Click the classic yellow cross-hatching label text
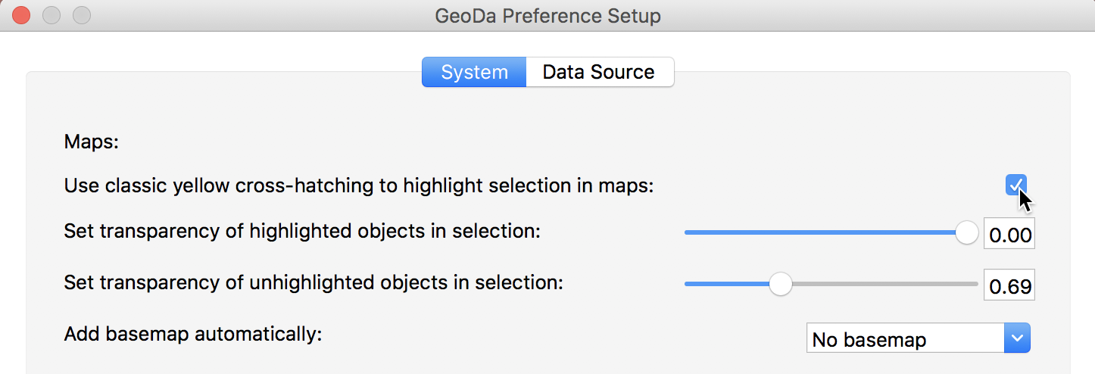 point(358,185)
